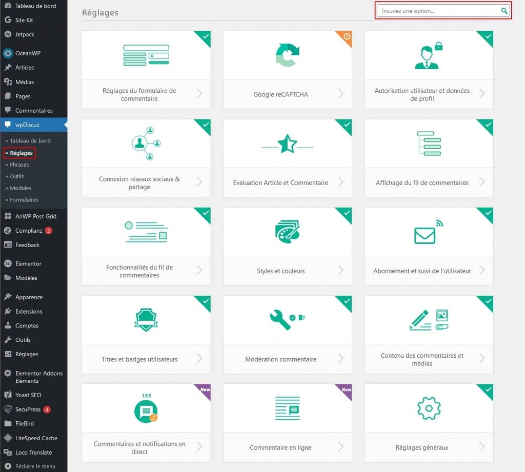Click the star icon for Evaluation Article
Image resolution: width=525 pixels, height=472 pixels.
pyautogui.click(x=287, y=144)
